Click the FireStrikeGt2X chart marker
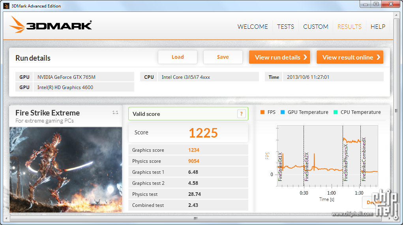 [306, 167]
